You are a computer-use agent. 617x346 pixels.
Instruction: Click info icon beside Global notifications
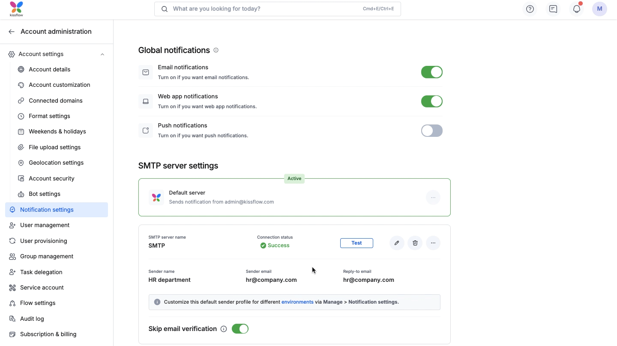pyautogui.click(x=216, y=50)
